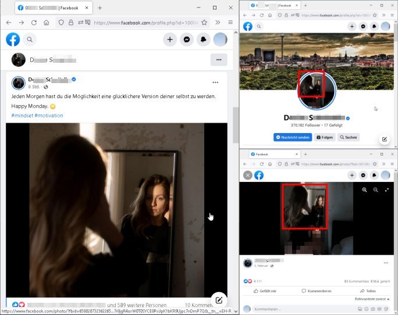
Task: Reload the page in the left browser window
Action: pos(34,23)
